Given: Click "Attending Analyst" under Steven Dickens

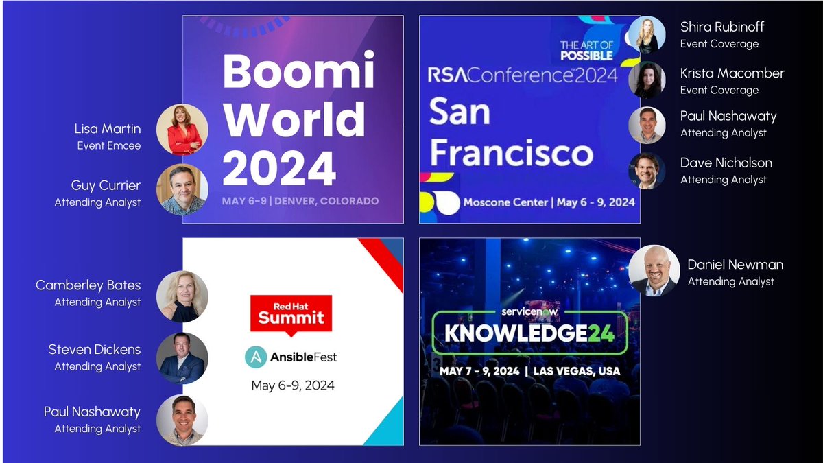Looking at the screenshot, I should (x=98, y=366).
